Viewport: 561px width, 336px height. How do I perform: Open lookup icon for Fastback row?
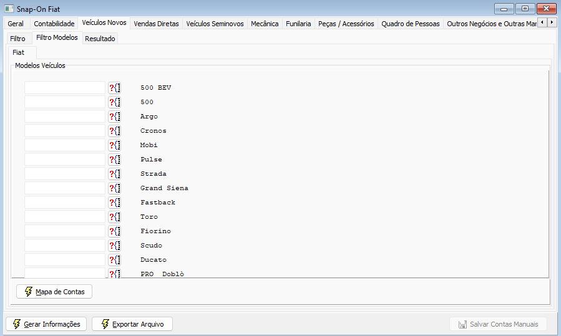pos(114,203)
